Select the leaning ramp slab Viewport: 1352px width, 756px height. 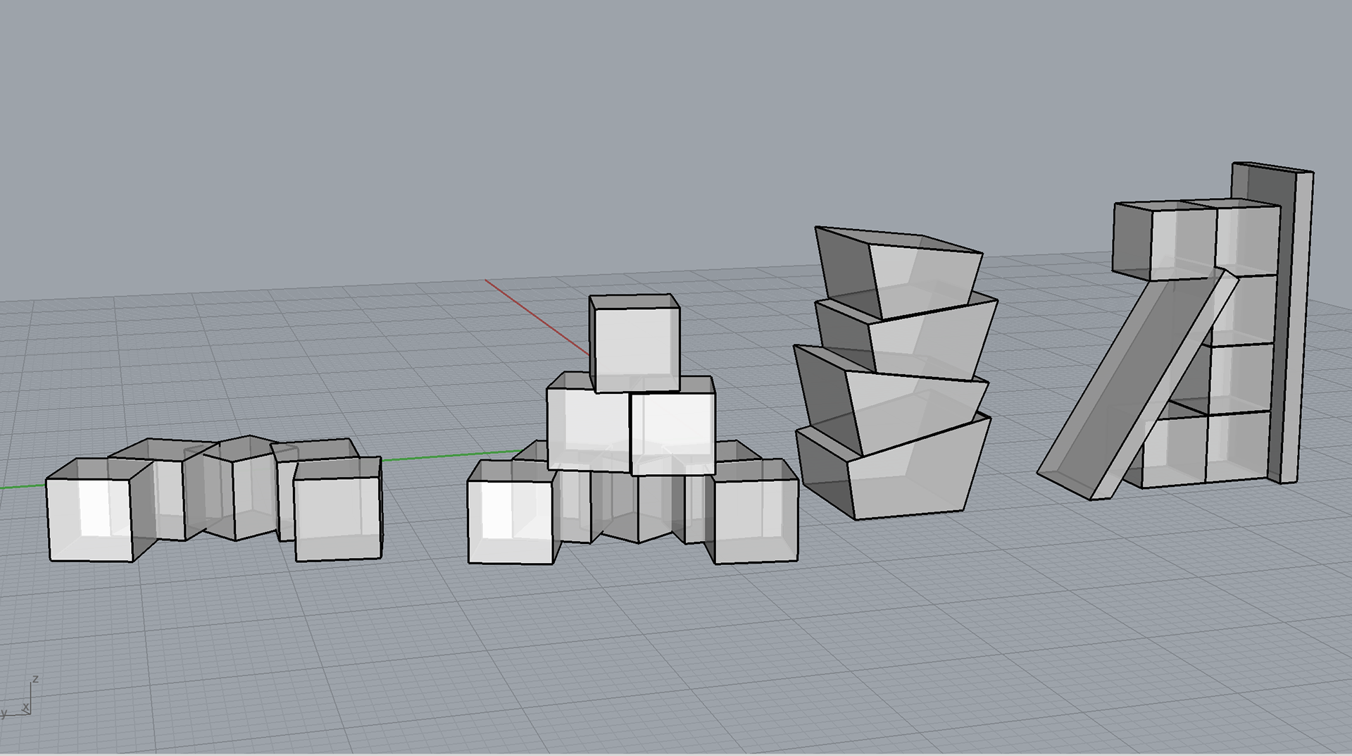click(x=1137, y=384)
